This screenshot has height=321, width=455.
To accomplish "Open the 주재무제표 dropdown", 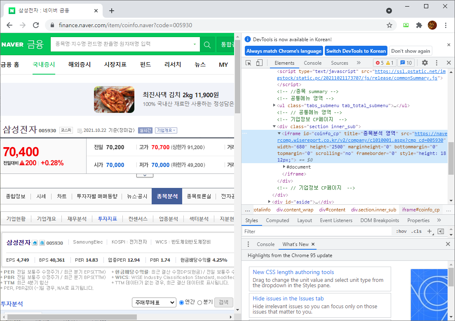I will click(154, 302).
